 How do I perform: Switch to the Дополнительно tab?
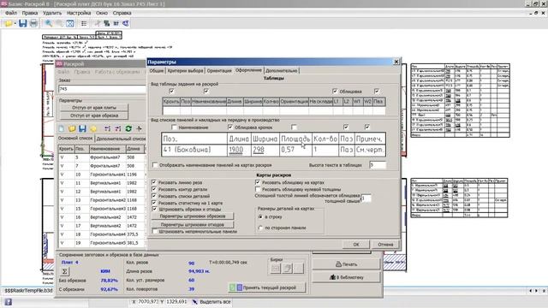(282, 71)
